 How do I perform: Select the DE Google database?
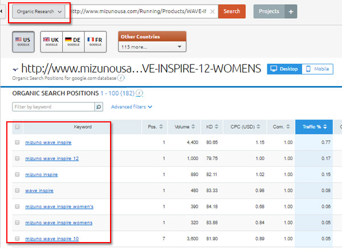coord(74,42)
